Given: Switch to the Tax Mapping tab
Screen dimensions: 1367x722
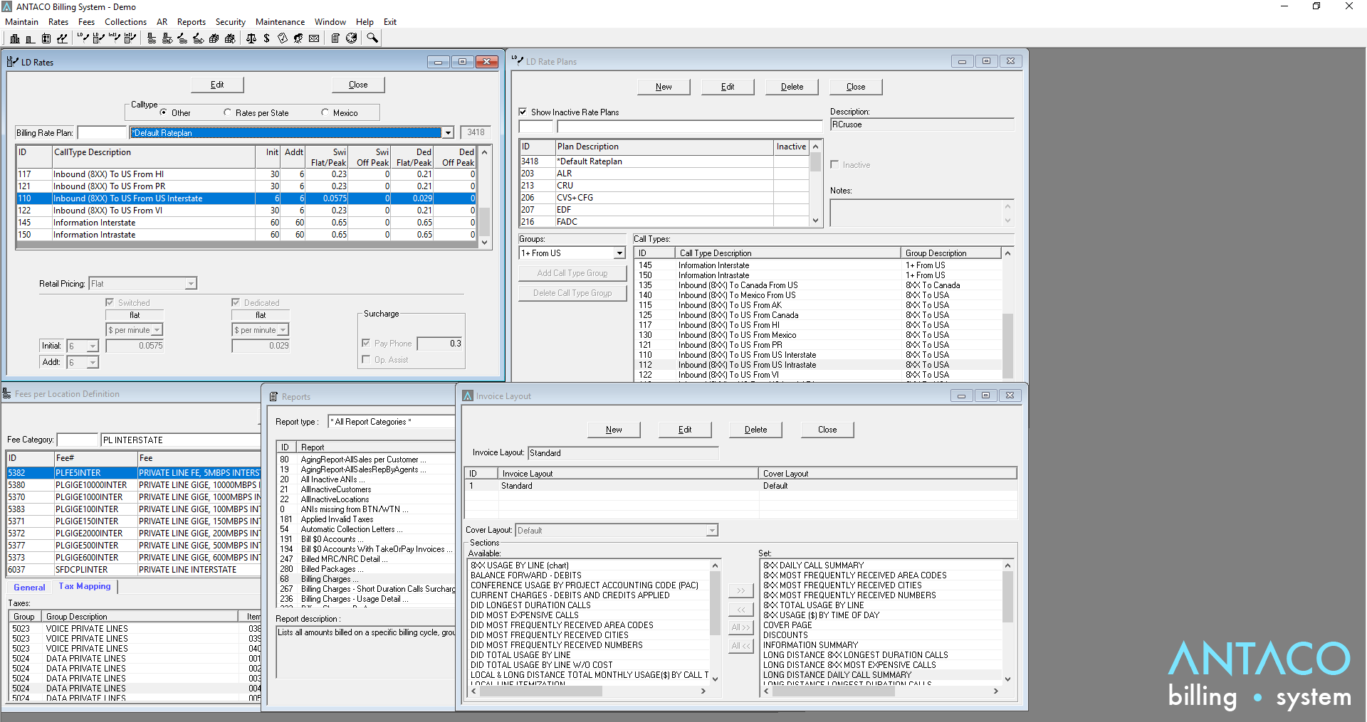Looking at the screenshot, I should (x=85, y=586).
